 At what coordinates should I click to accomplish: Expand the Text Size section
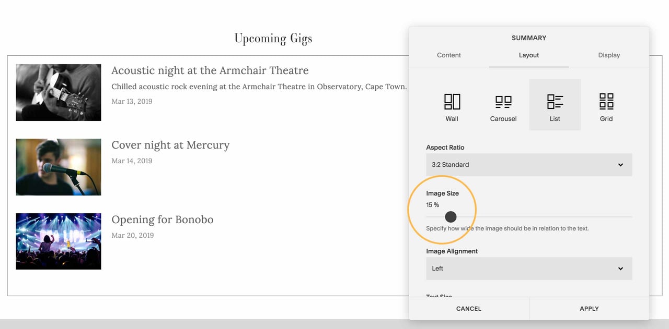pyautogui.click(x=439, y=295)
